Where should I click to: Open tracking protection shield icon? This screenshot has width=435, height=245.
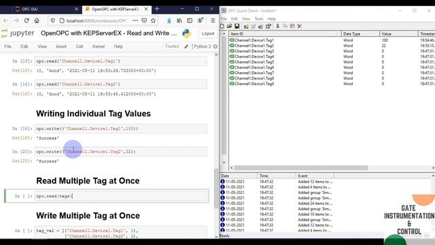(53, 20)
